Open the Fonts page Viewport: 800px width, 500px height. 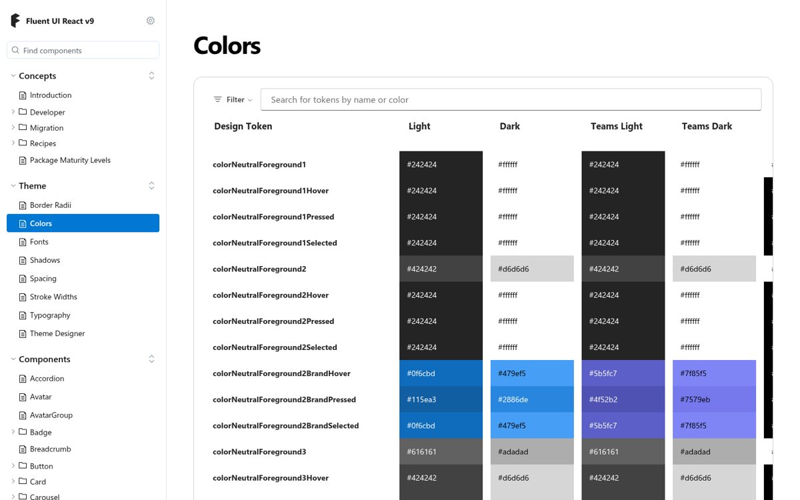click(x=39, y=242)
